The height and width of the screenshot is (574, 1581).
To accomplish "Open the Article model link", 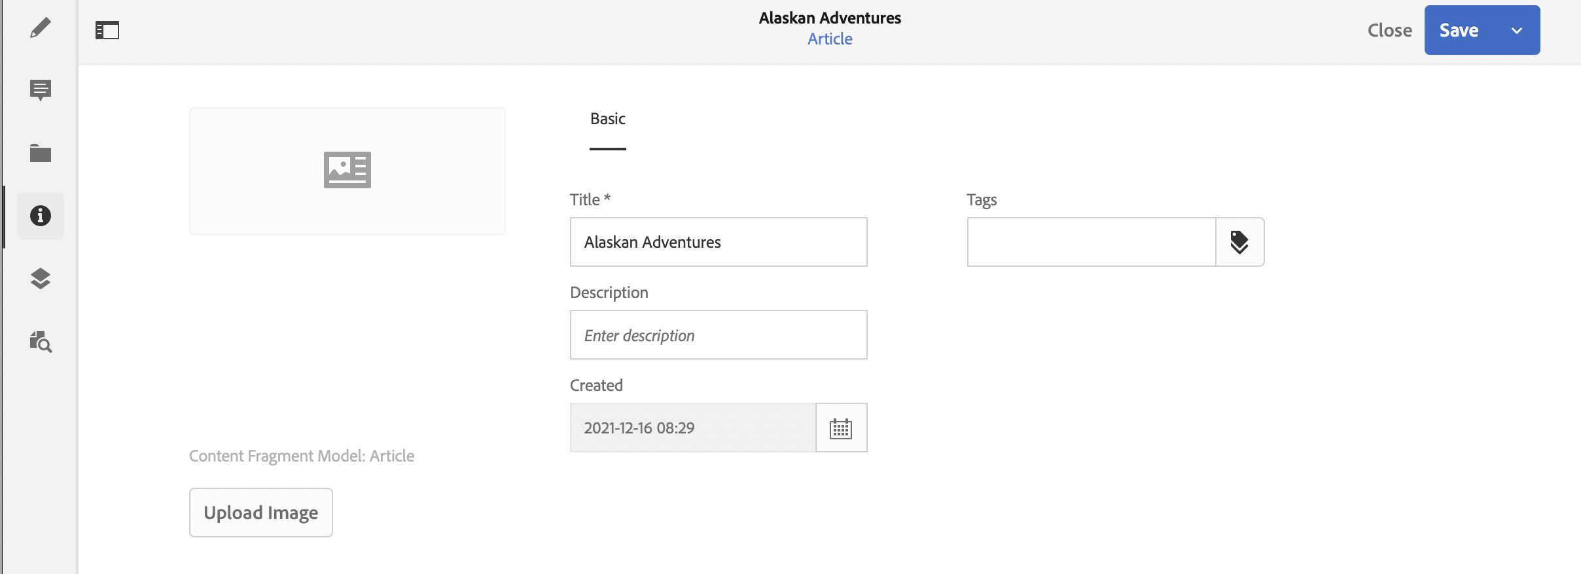I will tap(830, 39).
